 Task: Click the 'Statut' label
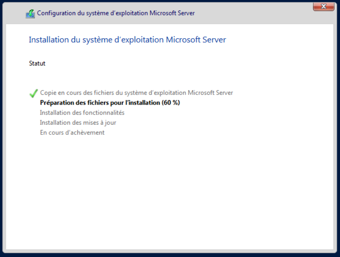pos(37,63)
